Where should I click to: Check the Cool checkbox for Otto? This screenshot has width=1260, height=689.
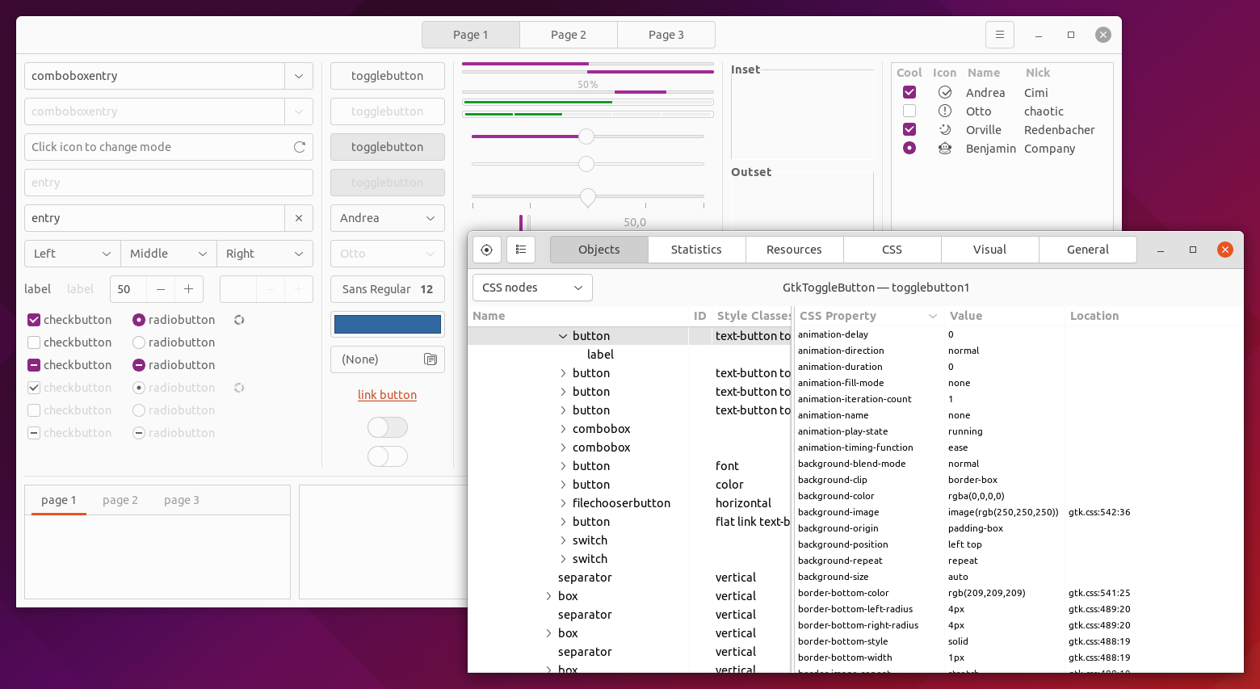(x=909, y=111)
